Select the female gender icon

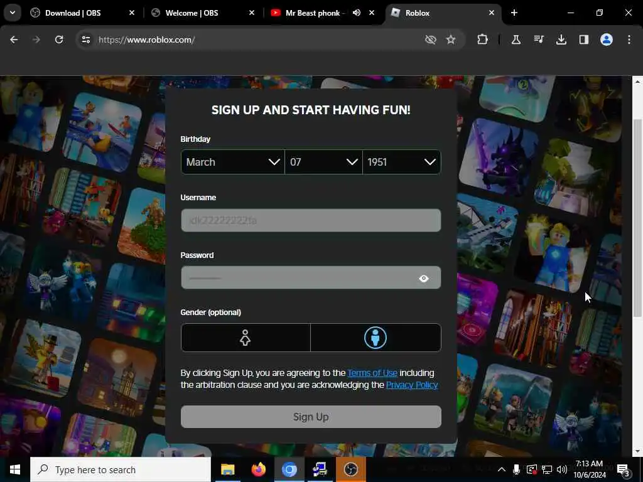click(x=246, y=338)
